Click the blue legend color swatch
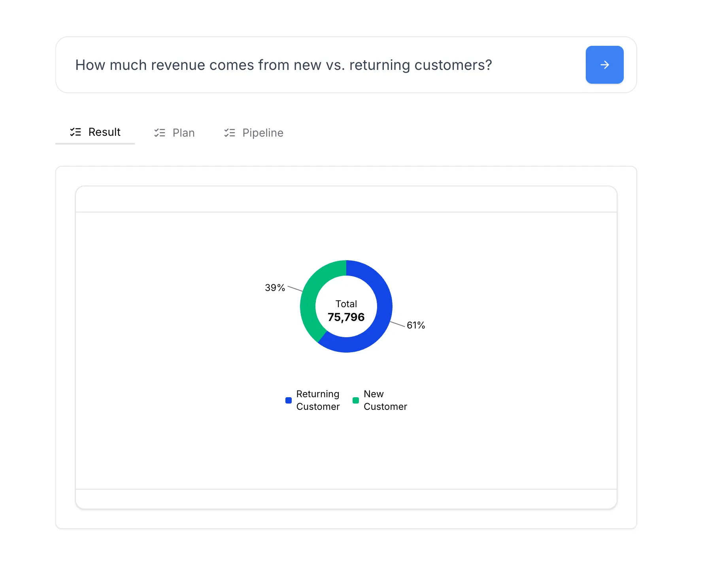The height and width of the screenshot is (567, 702). pos(288,400)
